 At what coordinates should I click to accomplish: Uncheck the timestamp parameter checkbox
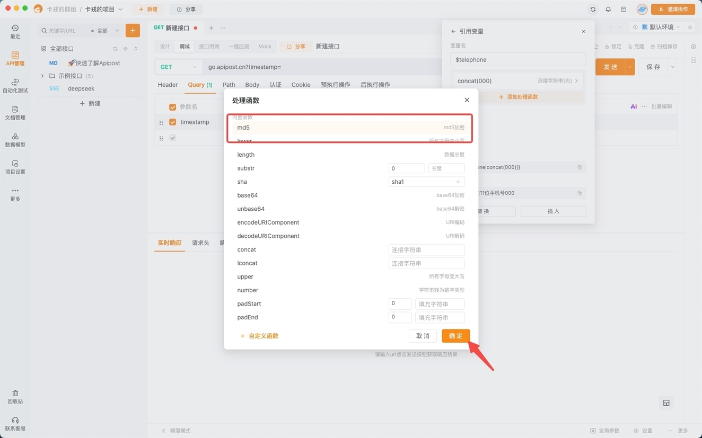(x=172, y=122)
